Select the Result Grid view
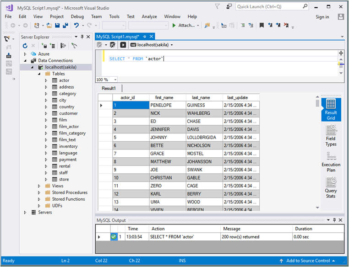 click(x=331, y=110)
